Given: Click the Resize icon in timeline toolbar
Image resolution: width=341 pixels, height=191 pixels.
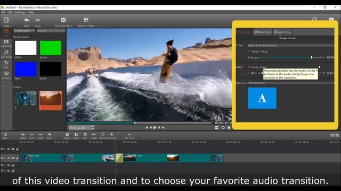Looking at the screenshot, I should tap(67, 134).
